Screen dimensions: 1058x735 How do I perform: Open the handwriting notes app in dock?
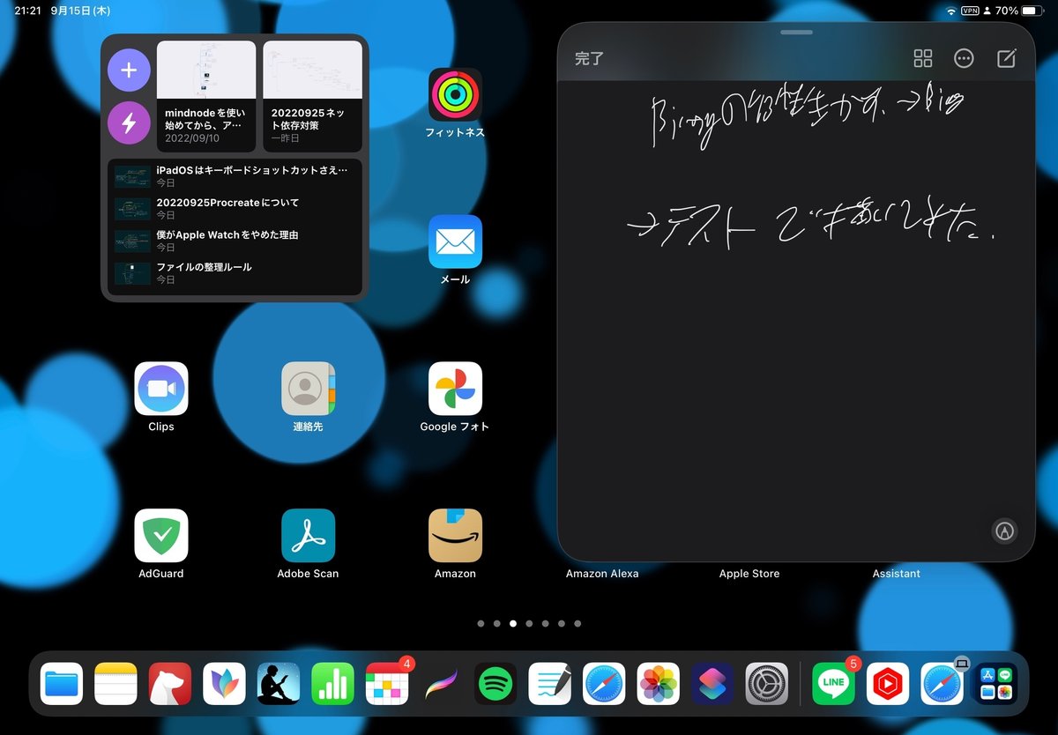[x=550, y=684]
